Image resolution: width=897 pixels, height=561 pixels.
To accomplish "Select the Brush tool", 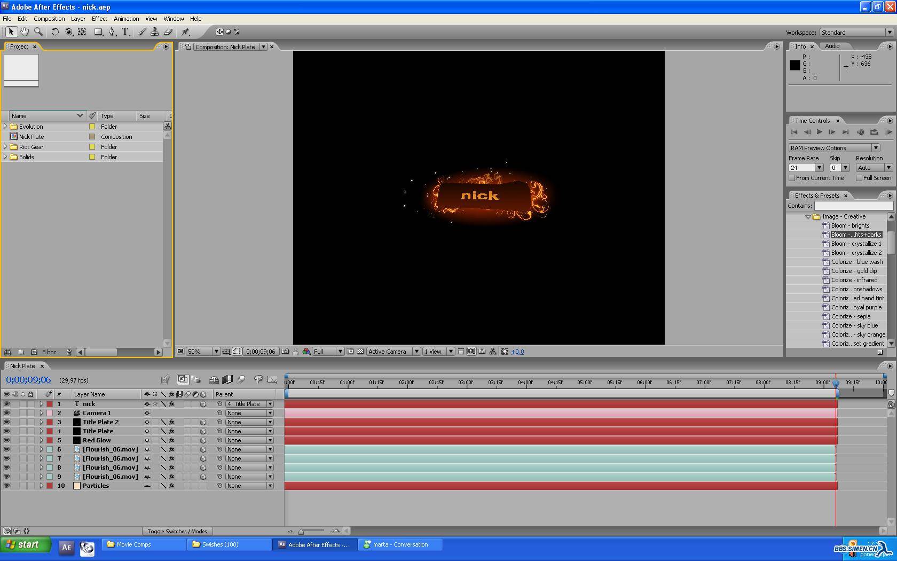I will 141,32.
